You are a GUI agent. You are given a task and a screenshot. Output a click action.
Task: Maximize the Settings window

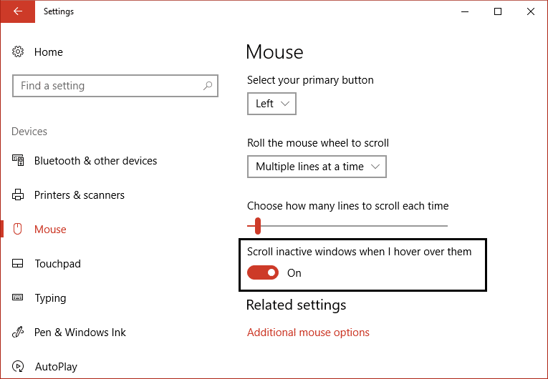(498, 11)
